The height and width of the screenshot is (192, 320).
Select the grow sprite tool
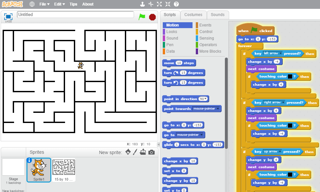click(x=160, y=4)
